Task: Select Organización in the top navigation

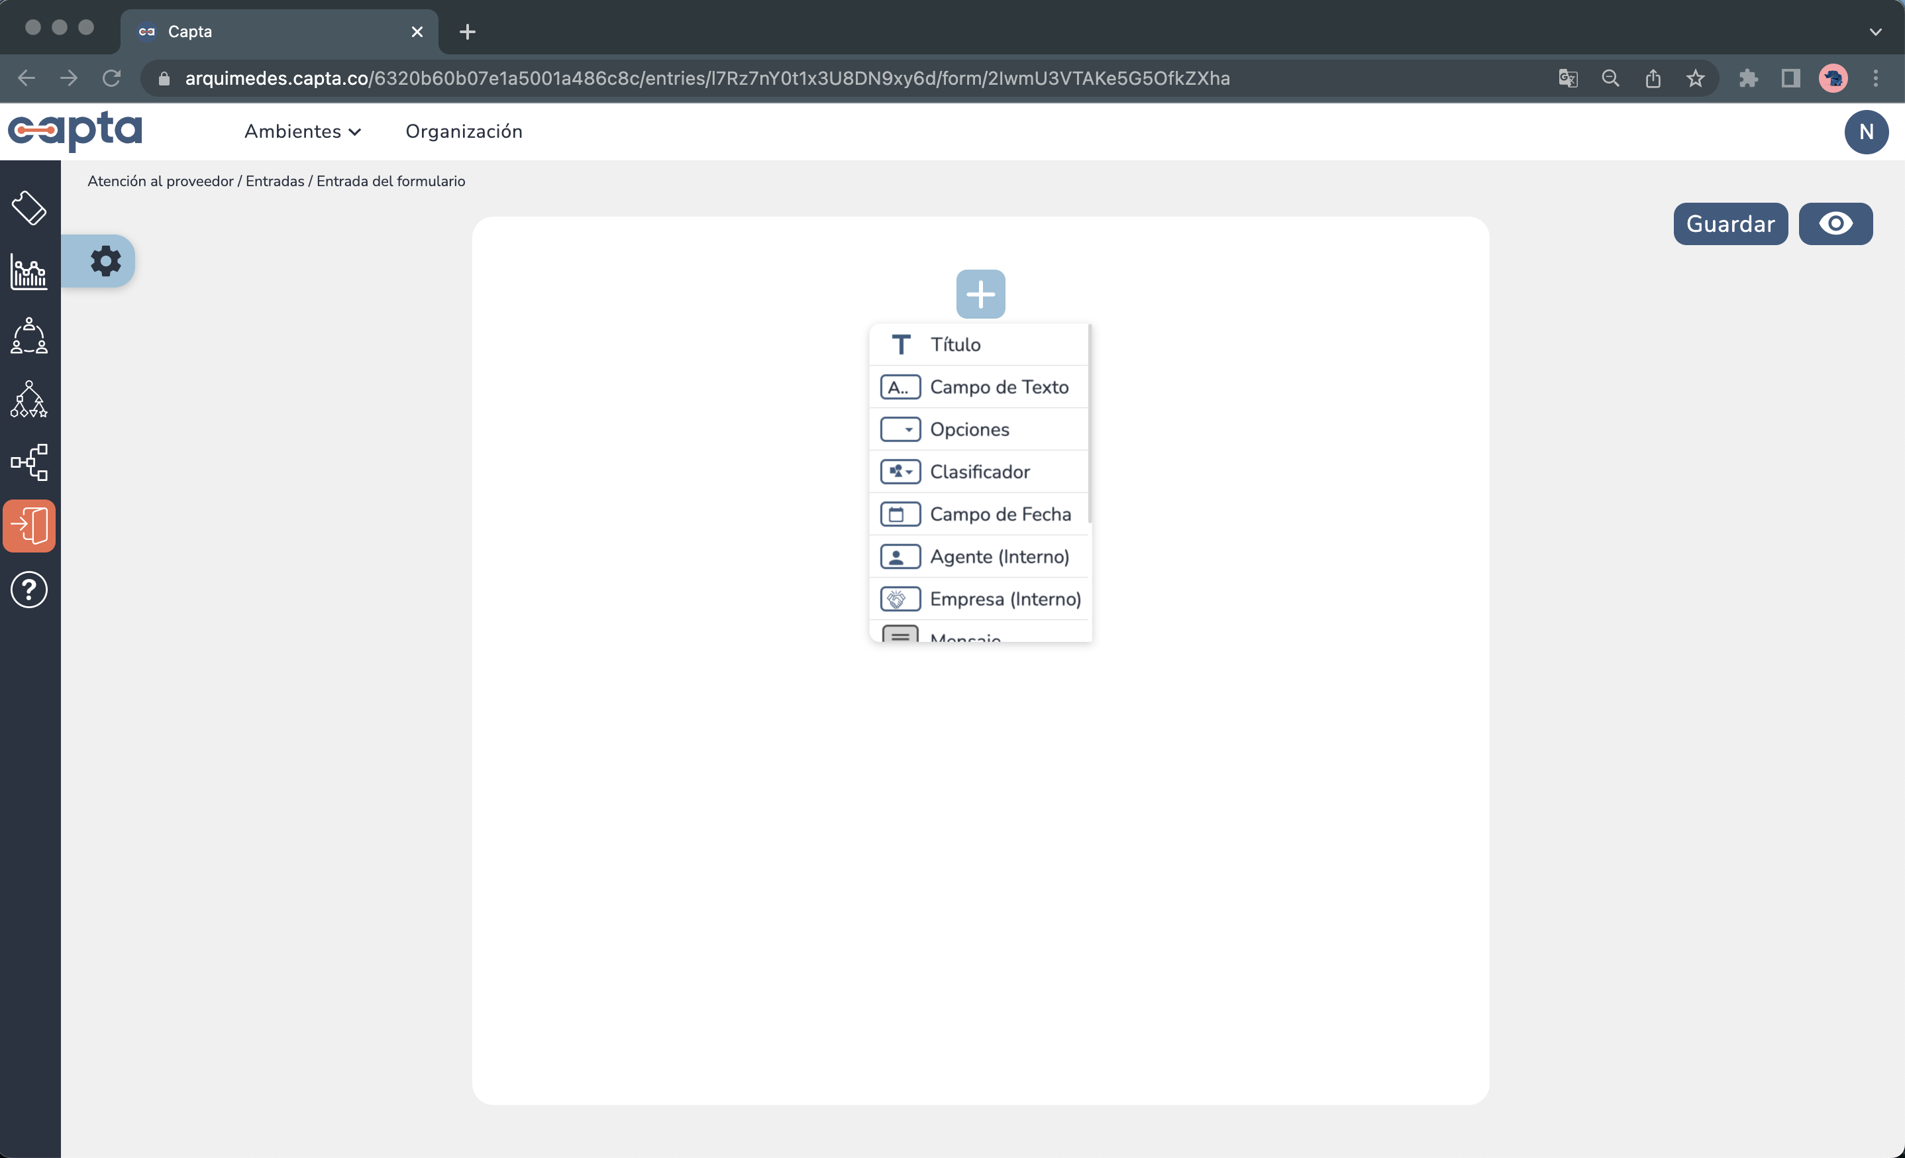Action: (x=464, y=131)
